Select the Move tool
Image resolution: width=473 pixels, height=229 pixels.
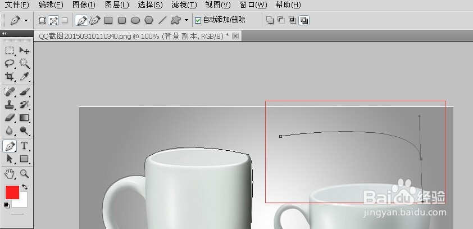click(x=24, y=51)
